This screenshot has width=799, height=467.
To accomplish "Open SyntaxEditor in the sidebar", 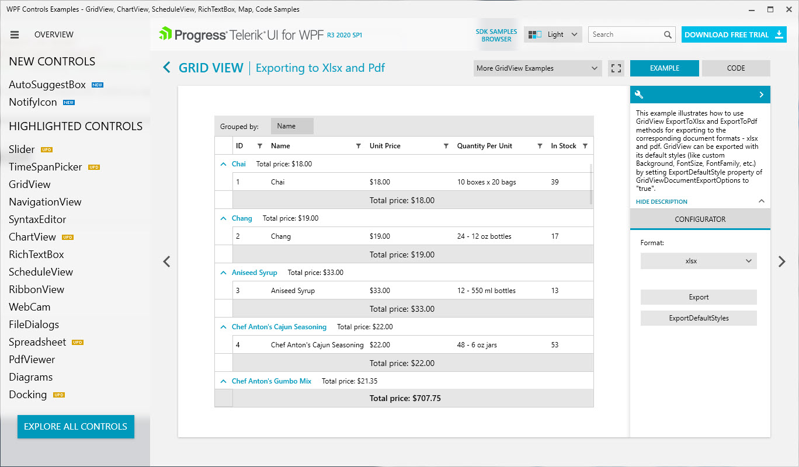I will [x=37, y=219].
